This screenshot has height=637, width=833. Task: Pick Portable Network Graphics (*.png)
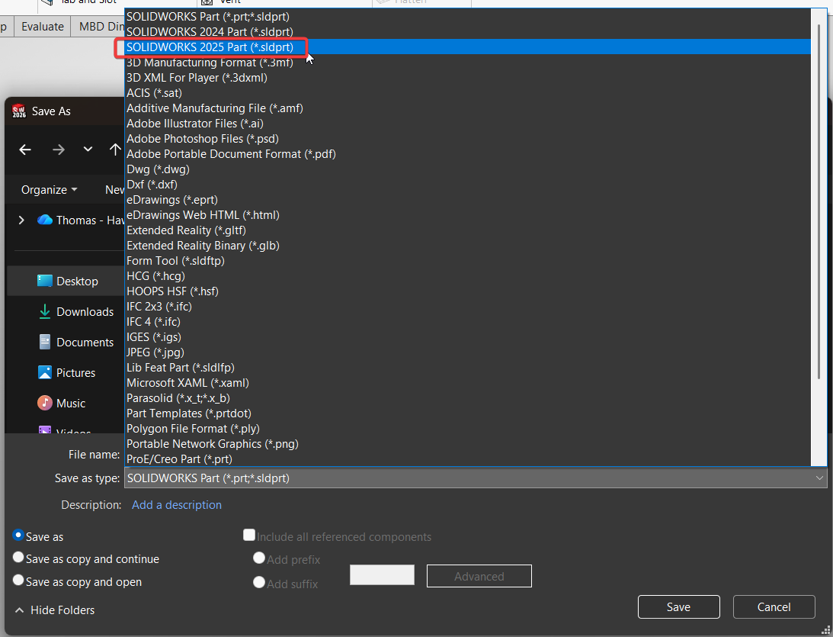pos(467,444)
